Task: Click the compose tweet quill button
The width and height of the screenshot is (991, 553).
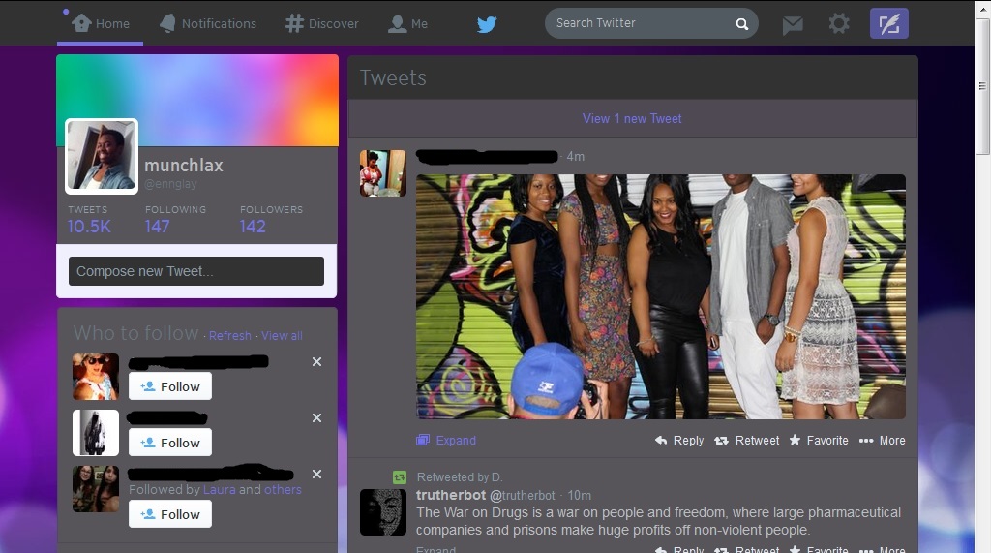Action: point(888,23)
